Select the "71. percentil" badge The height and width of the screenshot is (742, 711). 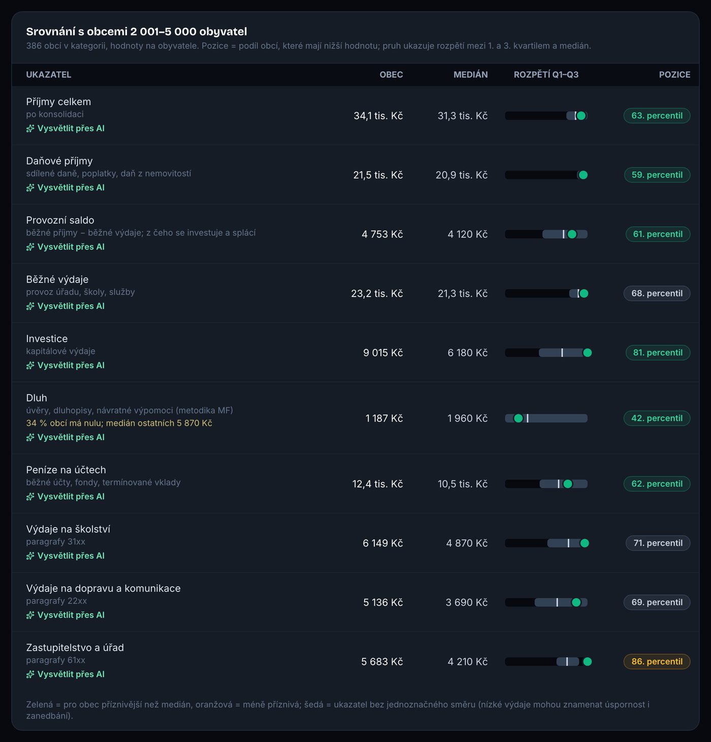(x=658, y=543)
